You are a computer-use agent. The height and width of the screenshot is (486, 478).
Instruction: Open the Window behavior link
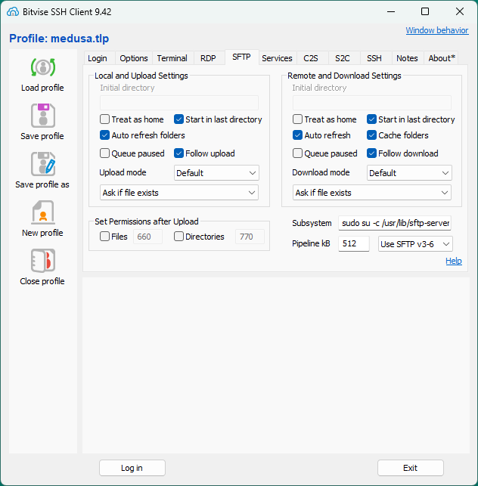(x=437, y=30)
